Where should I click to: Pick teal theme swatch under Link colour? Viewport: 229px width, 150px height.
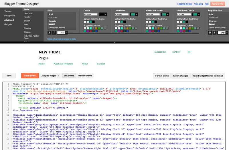coord(122,22)
